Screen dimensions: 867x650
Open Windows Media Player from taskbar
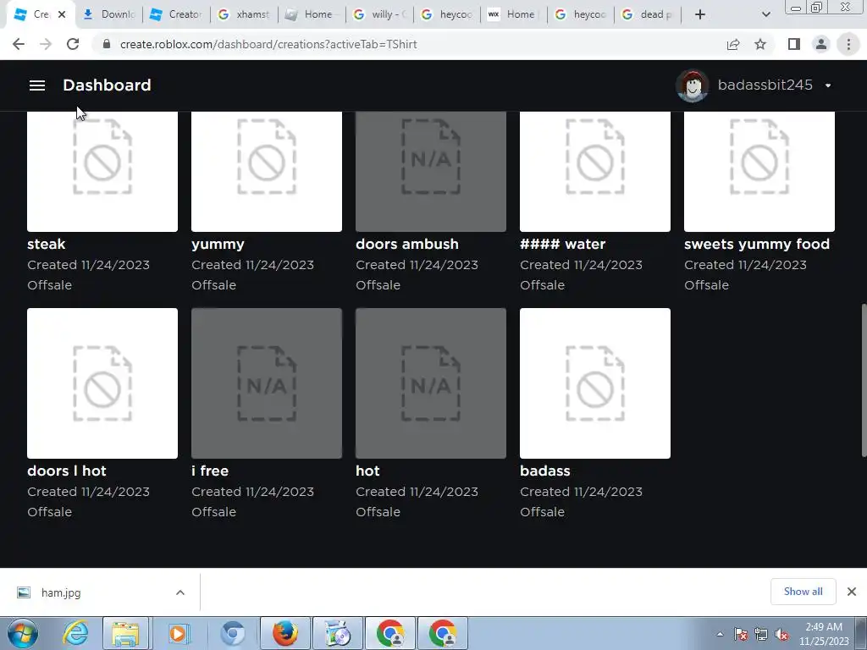[x=178, y=633]
